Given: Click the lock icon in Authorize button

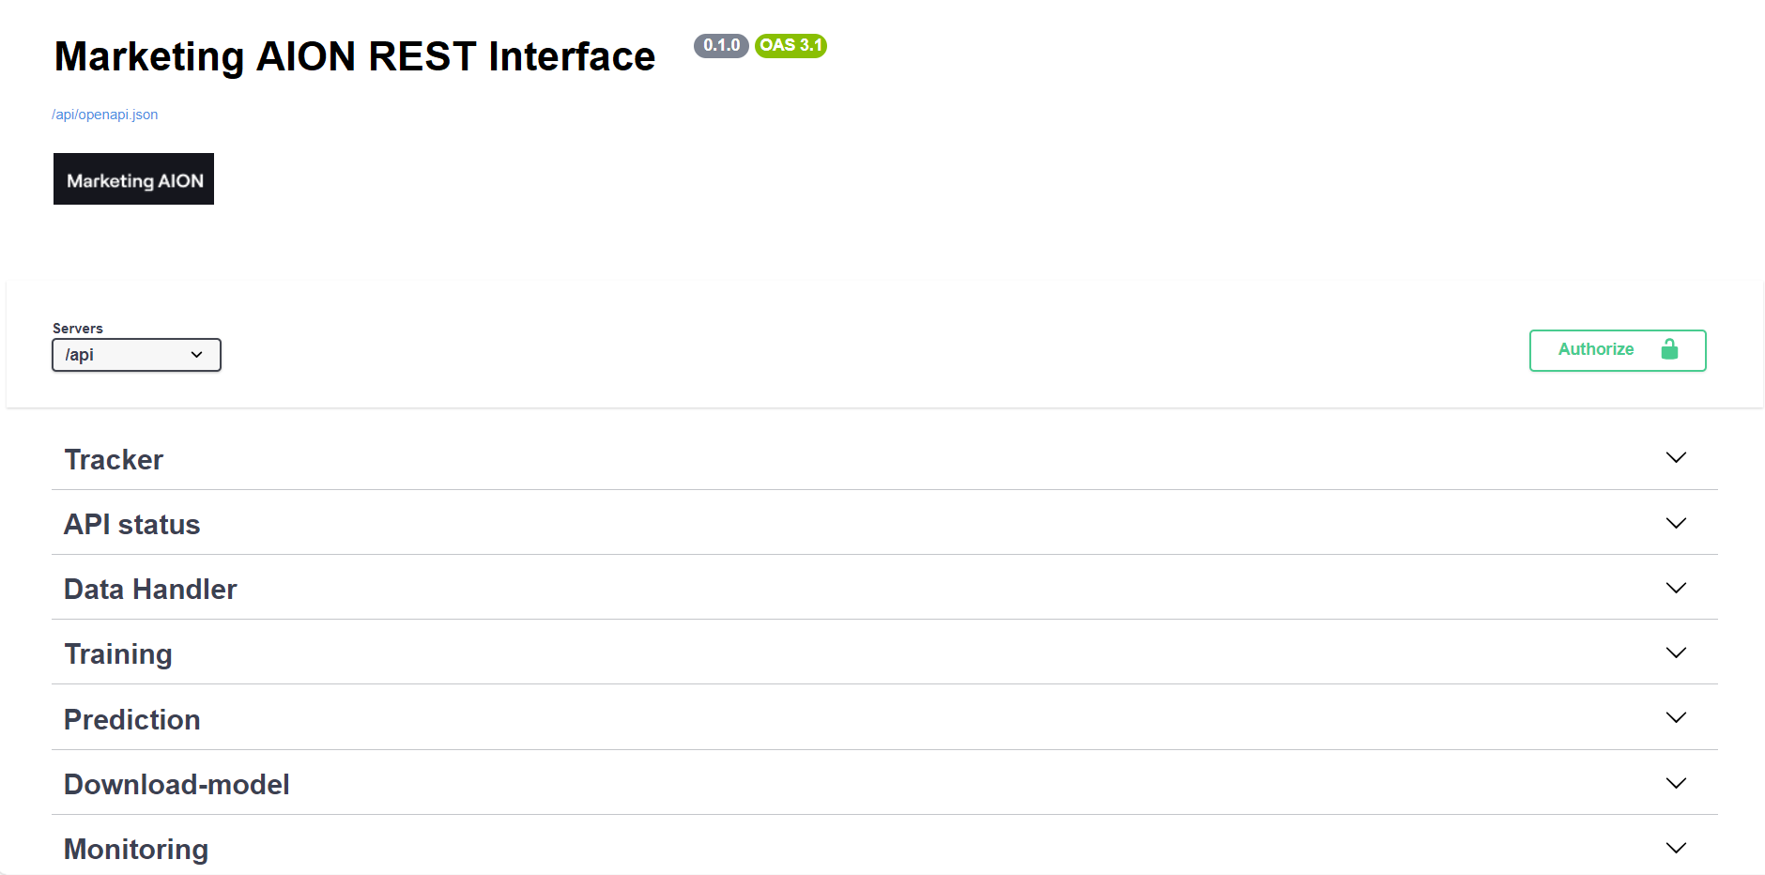Looking at the screenshot, I should click(1669, 349).
